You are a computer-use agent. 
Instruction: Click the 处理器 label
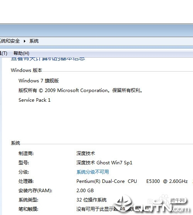pyautogui.click(x=26, y=181)
